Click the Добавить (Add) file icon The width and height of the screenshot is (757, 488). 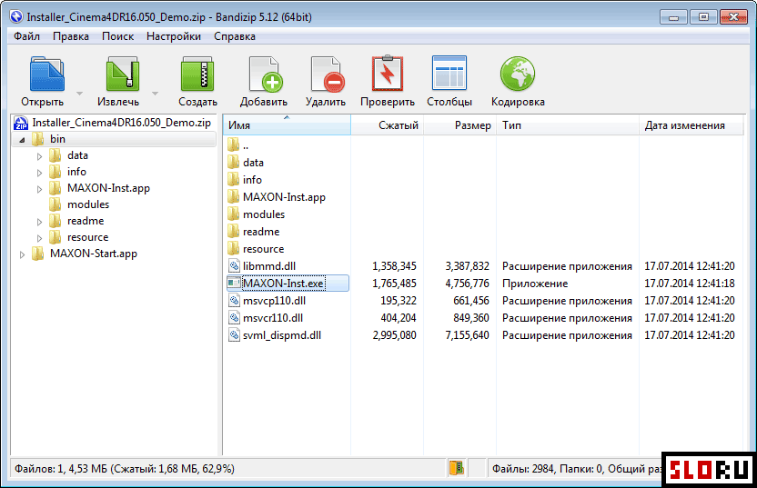pos(265,74)
